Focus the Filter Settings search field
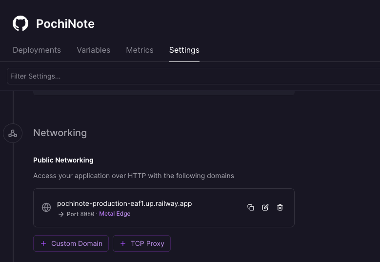380x262 pixels. pos(193,76)
